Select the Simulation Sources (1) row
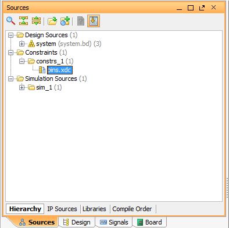The width and height of the screenshot is (229, 228). pyautogui.click(x=56, y=79)
